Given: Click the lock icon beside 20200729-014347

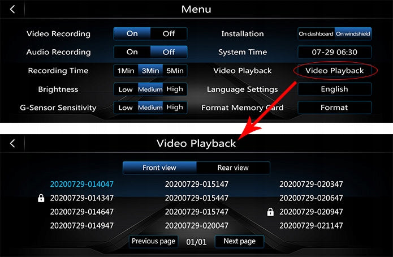Looking at the screenshot, I should (x=41, y=198).
